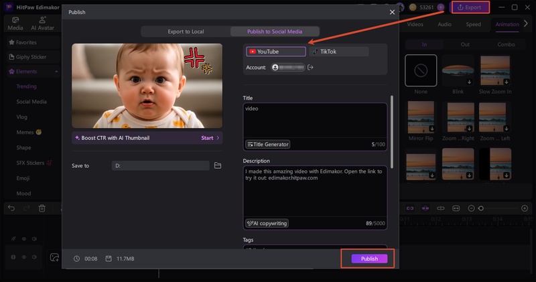Viewport: 536px width, 282px height.
Task: Select the In animation tab
Action: pyautogui.click(x=424, y=44)
